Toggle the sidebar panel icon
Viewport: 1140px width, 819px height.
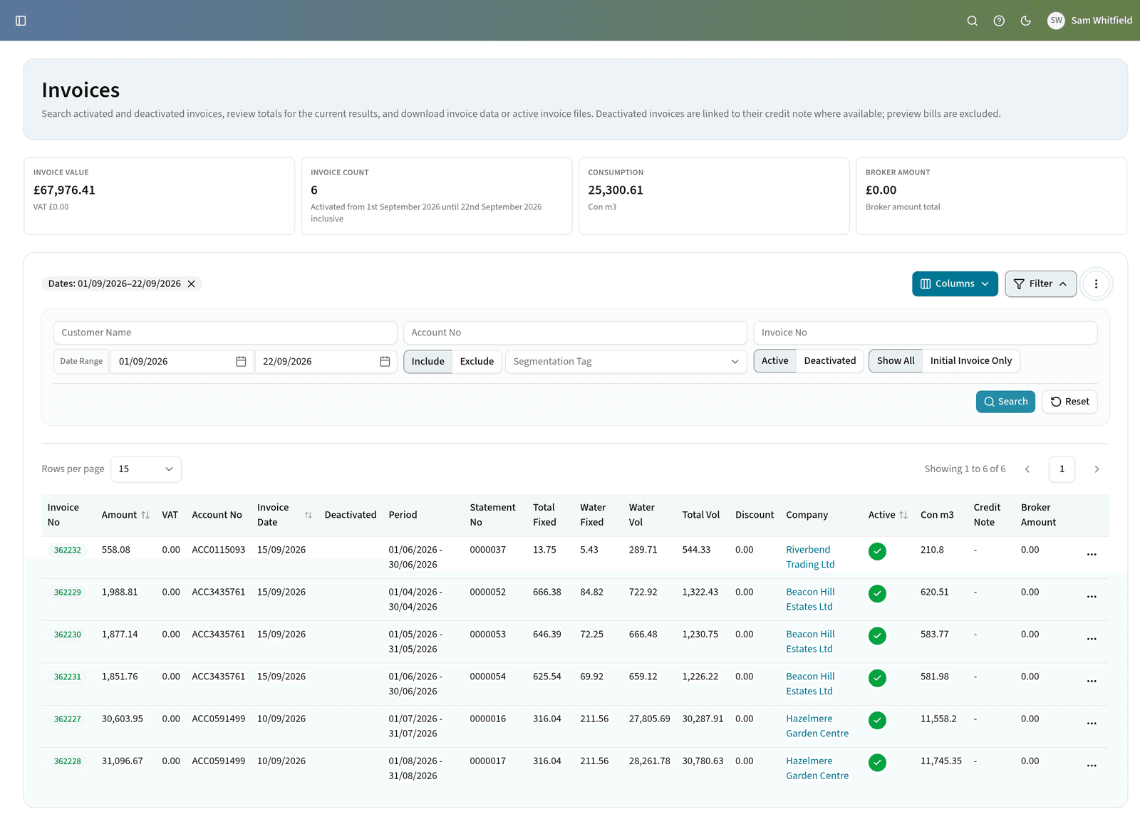coord(21,21)
